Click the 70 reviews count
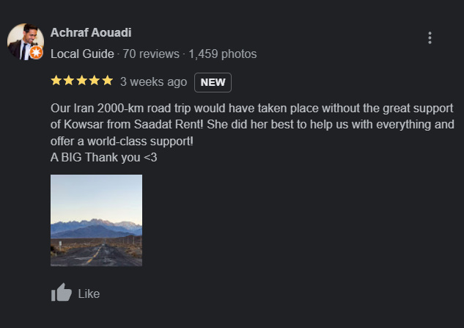Viewport: 464px width, 328px height. [151, 54]
